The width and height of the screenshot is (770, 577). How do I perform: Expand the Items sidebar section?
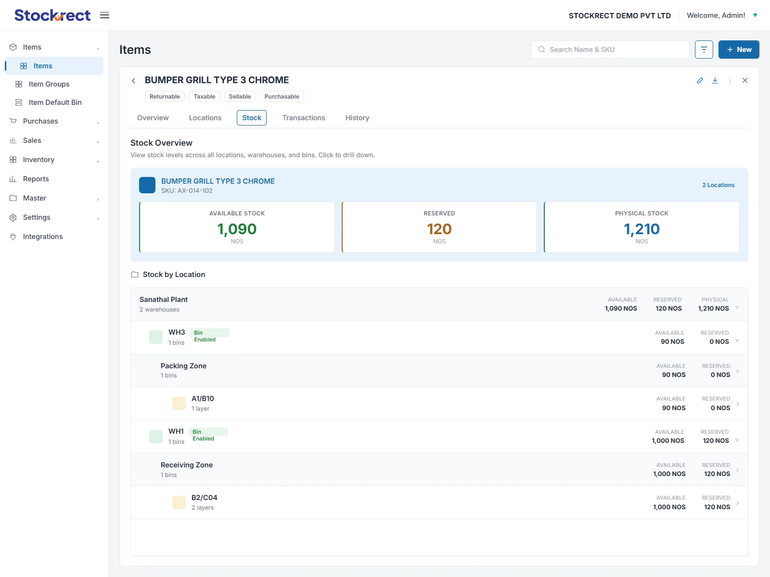[98, 49]
